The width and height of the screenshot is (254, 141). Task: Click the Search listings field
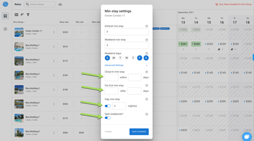[x=40, y=4]
